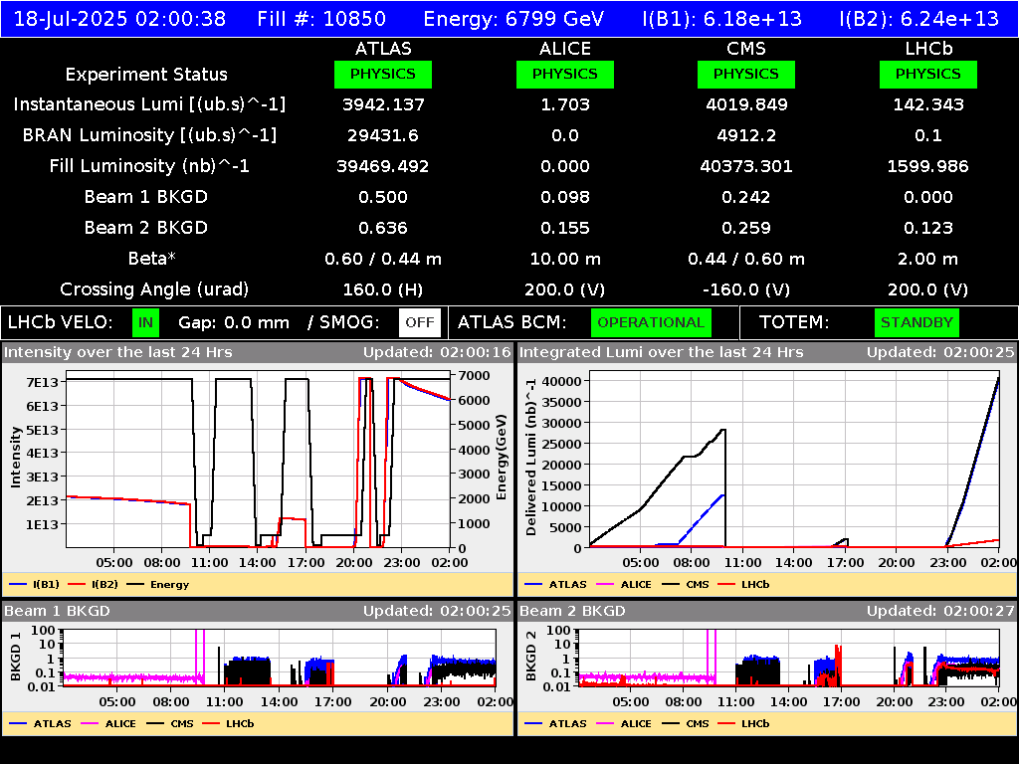Click CMS crossing angle -160.0 (V)
Viewport: 1019px width, 764px height.
[x=746, y=289]
